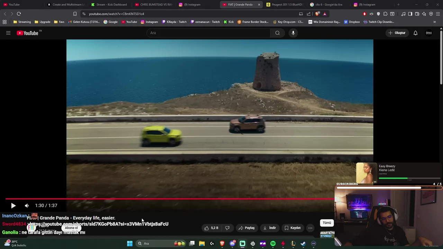Viewport: 443px width, 249px height.
Task: Open Brave Rewards triangle icon
Action: point(325,14)
